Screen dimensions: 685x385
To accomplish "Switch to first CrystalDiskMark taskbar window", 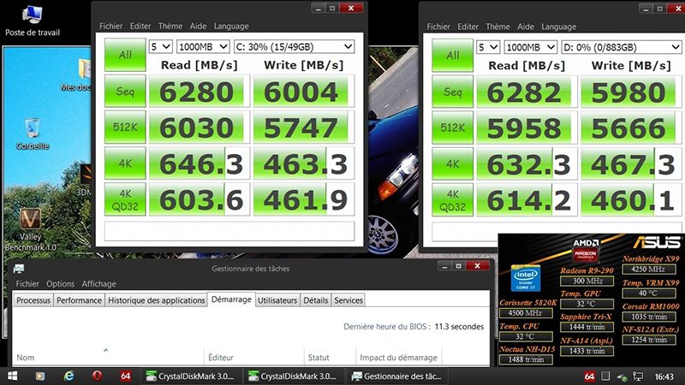I will click(190, 376).
